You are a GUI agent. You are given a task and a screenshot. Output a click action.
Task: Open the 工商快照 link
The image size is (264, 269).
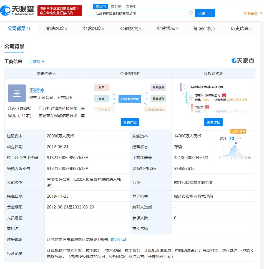point(37,62)
